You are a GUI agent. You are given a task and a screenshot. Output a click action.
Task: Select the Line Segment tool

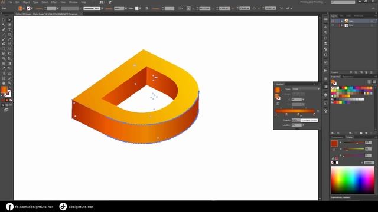pos(4,35)
